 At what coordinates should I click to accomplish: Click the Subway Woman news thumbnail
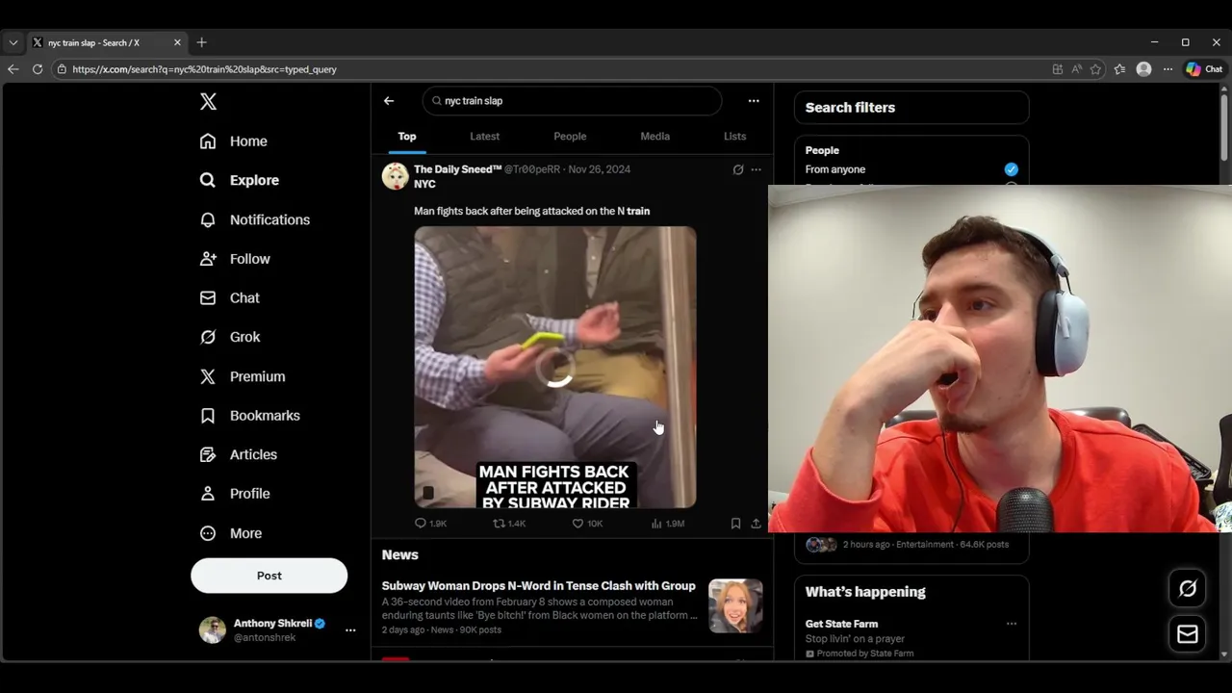[x=735, y=605]
